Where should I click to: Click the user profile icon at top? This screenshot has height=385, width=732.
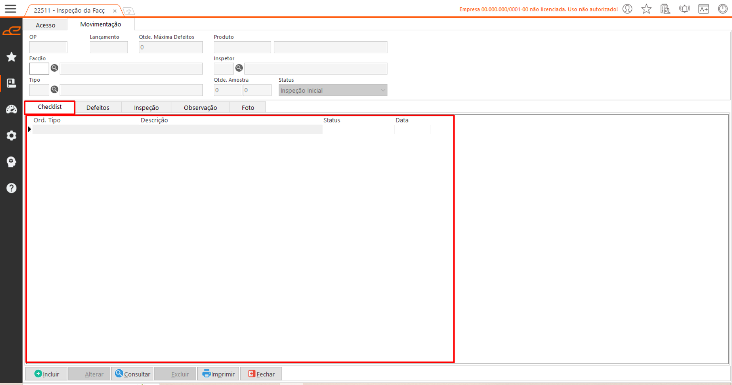point(627,9)
